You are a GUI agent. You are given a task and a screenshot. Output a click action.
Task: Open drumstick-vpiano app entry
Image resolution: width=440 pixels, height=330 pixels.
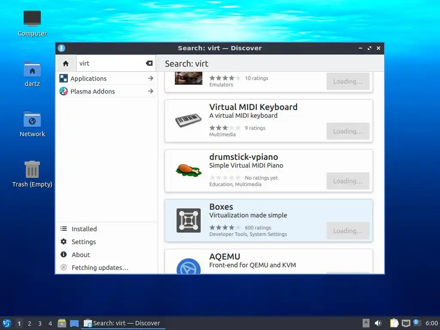[x=269, y=171]
